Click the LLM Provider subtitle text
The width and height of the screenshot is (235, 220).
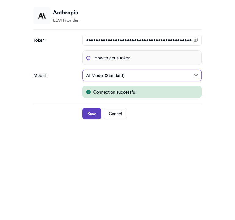click(x=66, y=20)
